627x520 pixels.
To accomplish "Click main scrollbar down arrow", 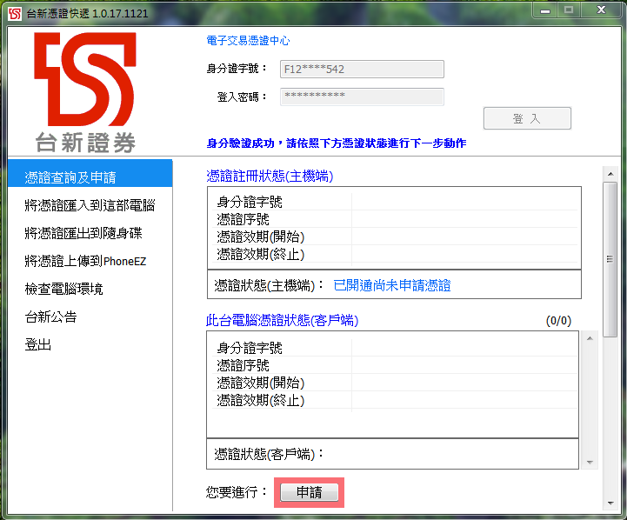I will (610, 503).
